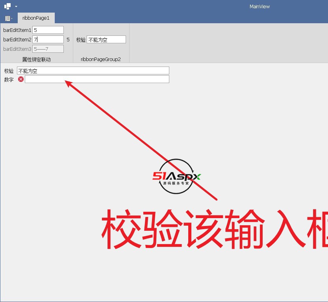This screenshot has height=302, width=328.
Task: Open the quick access toolbar dropdown arrow
Action: click(16, 7)
